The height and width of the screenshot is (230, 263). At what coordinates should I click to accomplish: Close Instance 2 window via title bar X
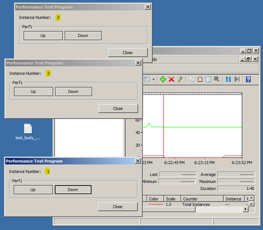click(x=138, y=63)
